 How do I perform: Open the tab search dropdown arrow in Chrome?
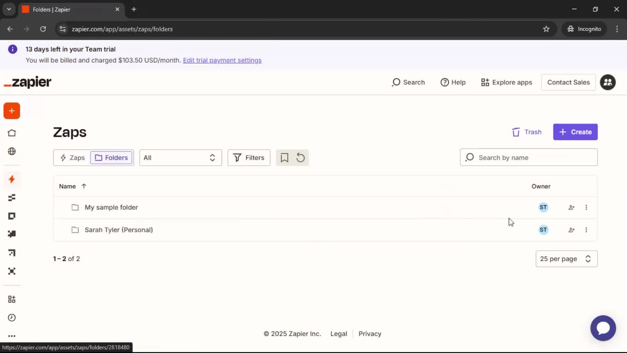click(9, 9)
